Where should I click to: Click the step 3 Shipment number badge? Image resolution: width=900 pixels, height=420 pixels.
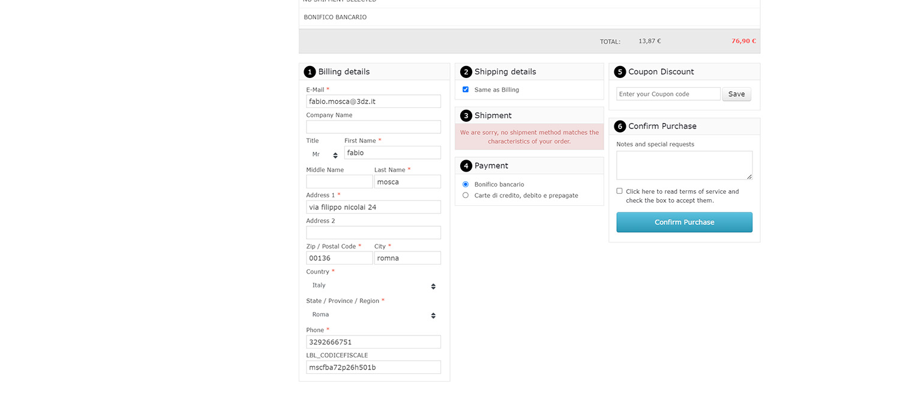pyautogui.click(x=466, y=116)
